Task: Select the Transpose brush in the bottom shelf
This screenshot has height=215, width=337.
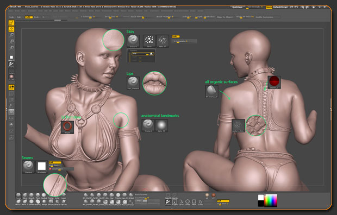Action: [131, 203]
